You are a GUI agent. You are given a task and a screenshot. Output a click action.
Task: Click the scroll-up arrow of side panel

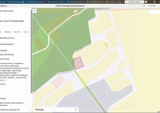(31, 9)
